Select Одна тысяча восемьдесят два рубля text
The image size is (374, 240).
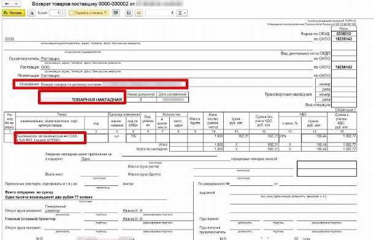tap(48, 197)
